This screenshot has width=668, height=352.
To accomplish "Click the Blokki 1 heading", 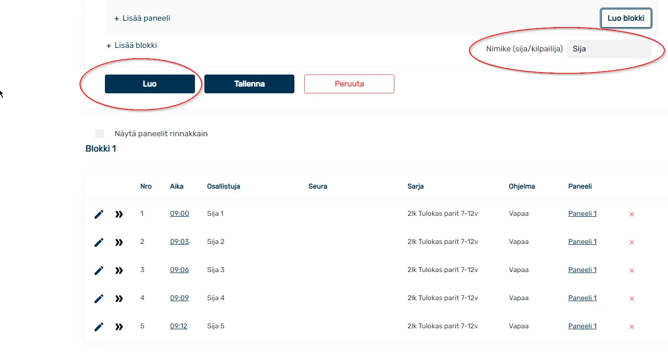I will pos(101,149).
